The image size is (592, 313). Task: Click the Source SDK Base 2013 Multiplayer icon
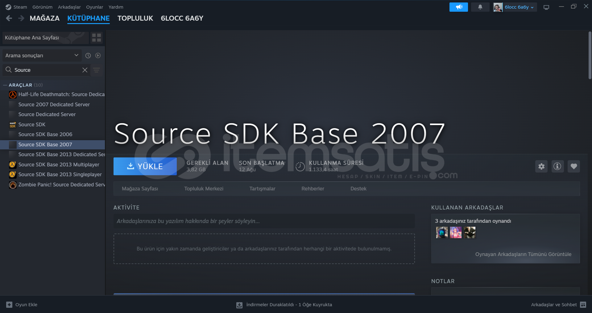(13, 165)
